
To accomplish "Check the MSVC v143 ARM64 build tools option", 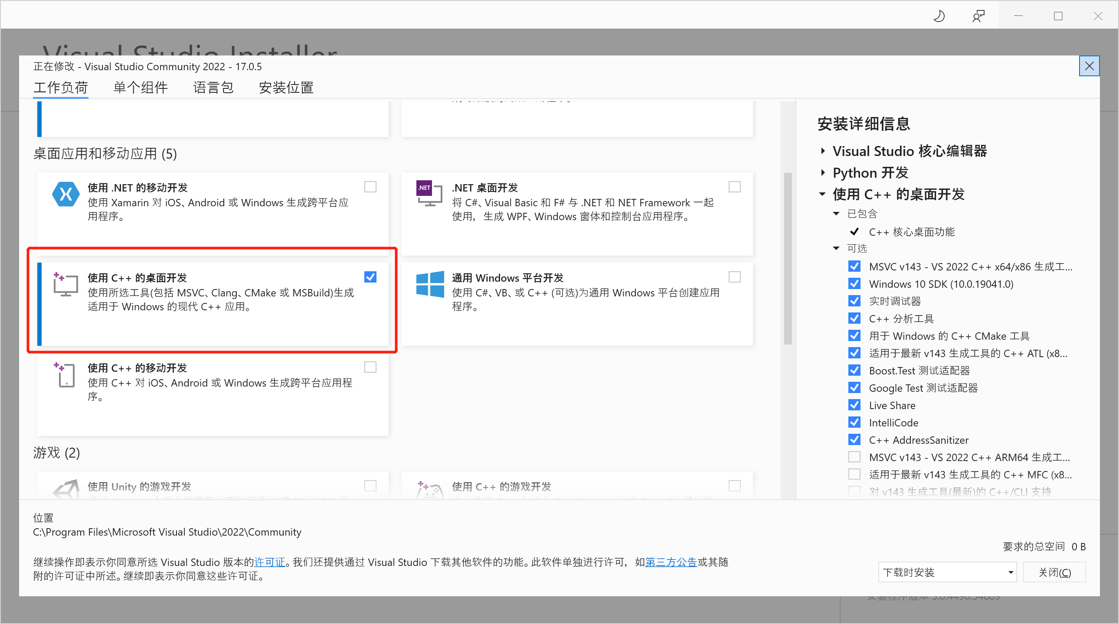I will click(854, 457).
